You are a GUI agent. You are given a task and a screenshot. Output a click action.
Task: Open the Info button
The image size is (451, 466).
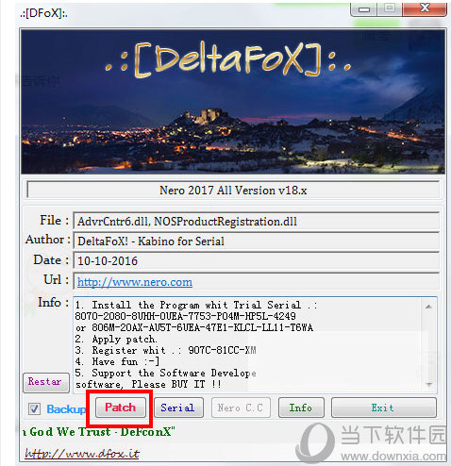click(x=301, y=408)
